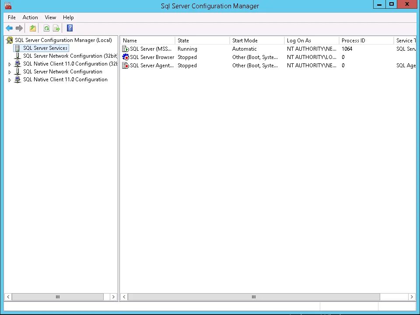Click the process ID 1064 cell
The height and width of the screenshot is (315, 420).
(347, 49)
